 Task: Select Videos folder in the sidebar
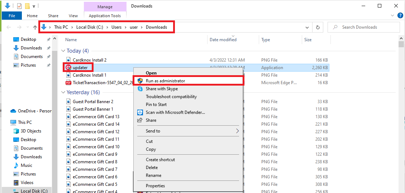[27, 183]
